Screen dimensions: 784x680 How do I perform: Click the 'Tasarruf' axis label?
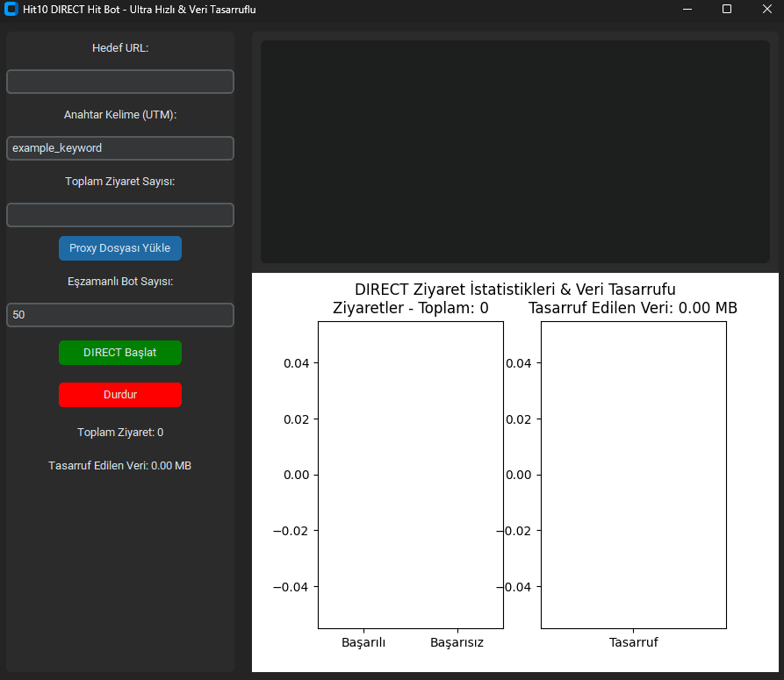click(x=634, y=642)
